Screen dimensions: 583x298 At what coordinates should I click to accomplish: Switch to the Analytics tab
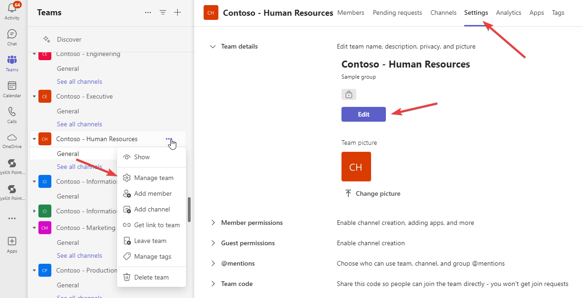(509, 12)
